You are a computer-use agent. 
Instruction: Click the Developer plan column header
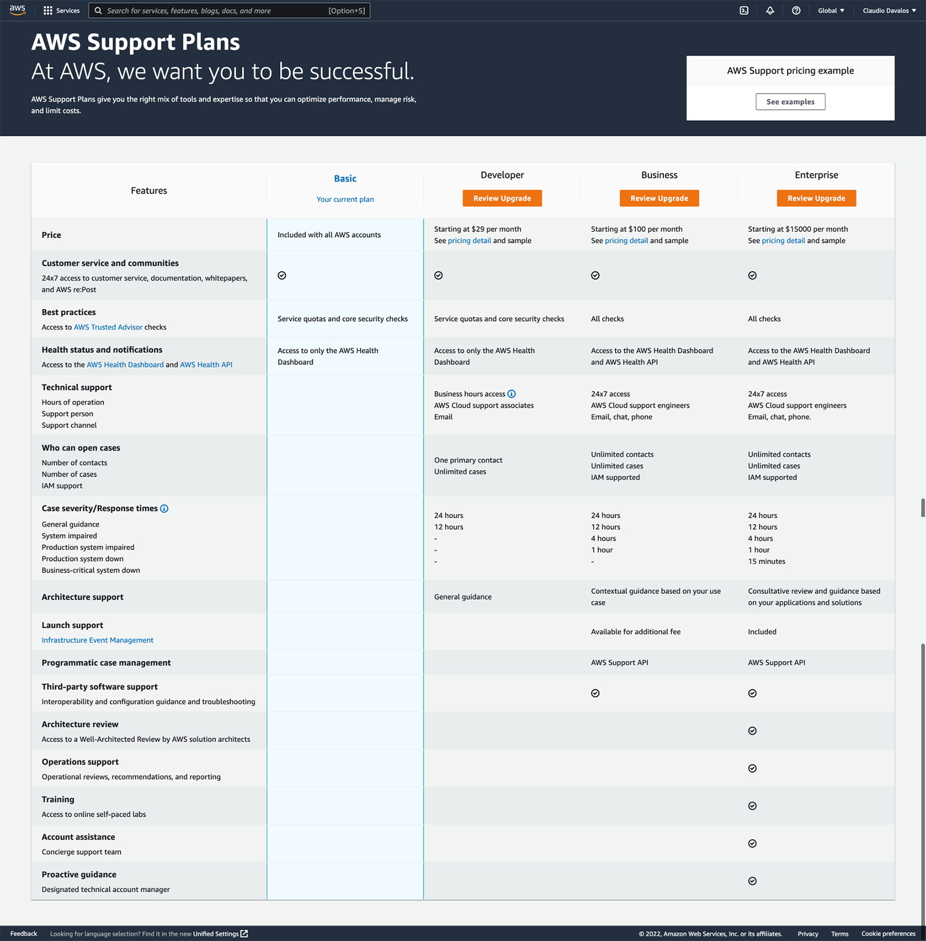point(502,175)
